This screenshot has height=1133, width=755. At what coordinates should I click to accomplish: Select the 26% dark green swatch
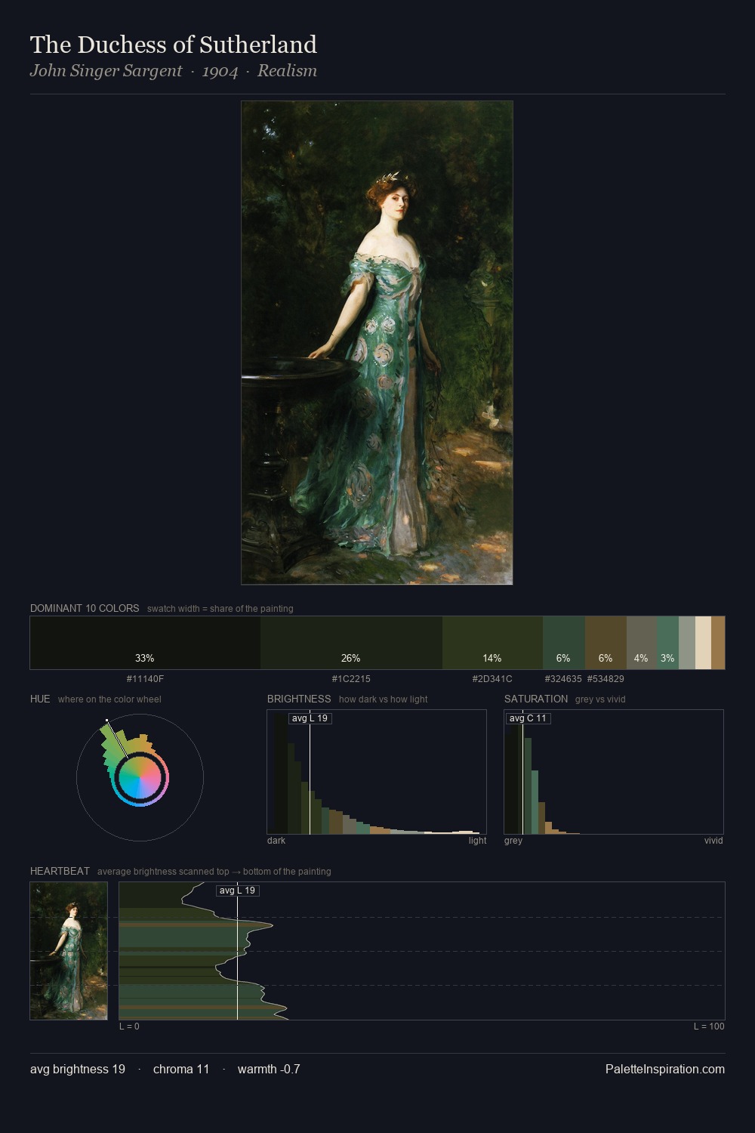[x=351, y=643]
